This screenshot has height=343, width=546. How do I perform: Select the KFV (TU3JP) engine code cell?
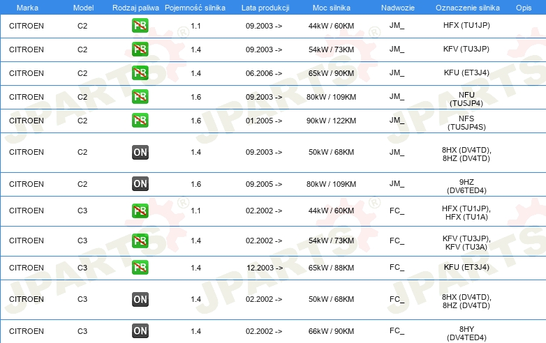coord(466,49)
